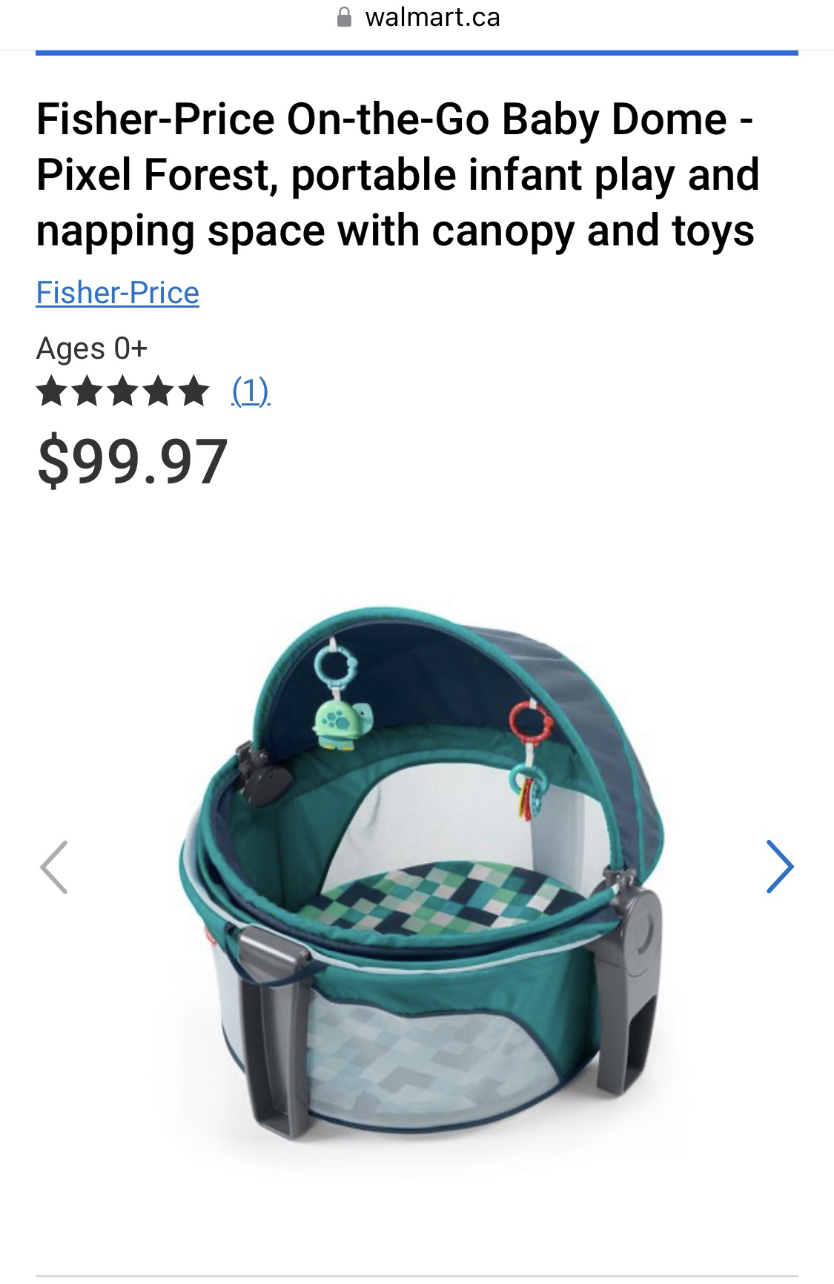Tap the padlock icon beside walmart.ca
The width and height of the screenshot is (834, 1284).
click(344, 17)
